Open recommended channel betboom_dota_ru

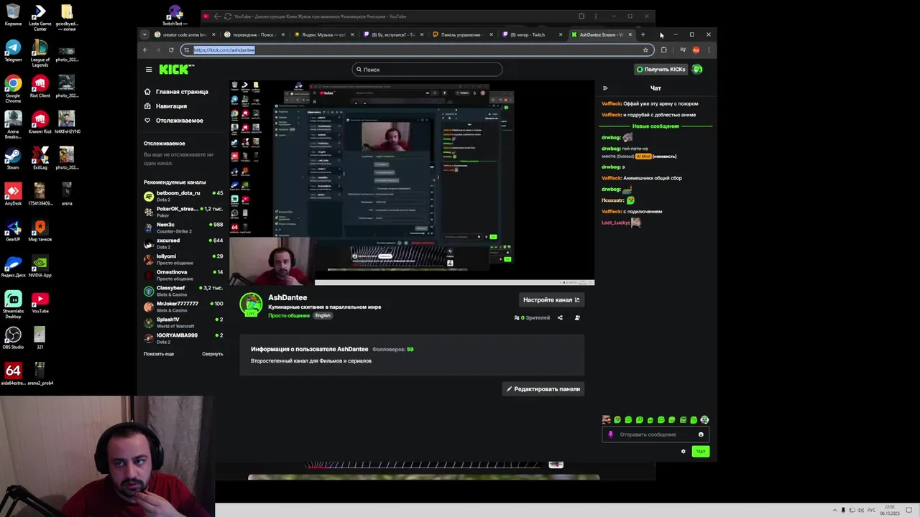click(x=183, y=196)
